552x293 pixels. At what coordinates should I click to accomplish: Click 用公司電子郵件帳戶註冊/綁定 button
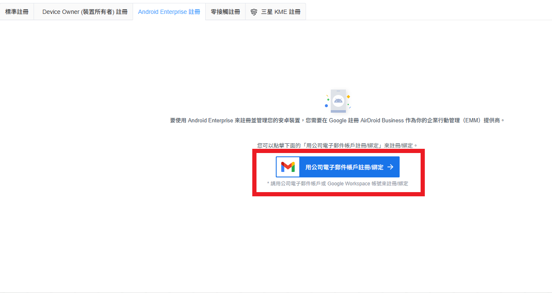[x=337, y=167]
